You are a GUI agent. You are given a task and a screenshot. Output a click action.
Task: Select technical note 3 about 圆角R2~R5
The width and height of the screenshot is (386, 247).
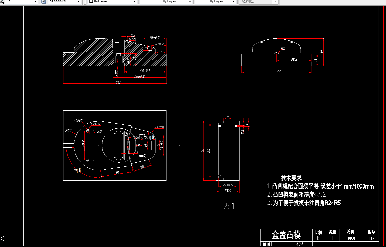[304, 203]
